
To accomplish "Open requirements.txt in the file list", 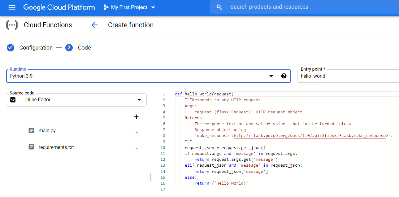I will [56, 147].
